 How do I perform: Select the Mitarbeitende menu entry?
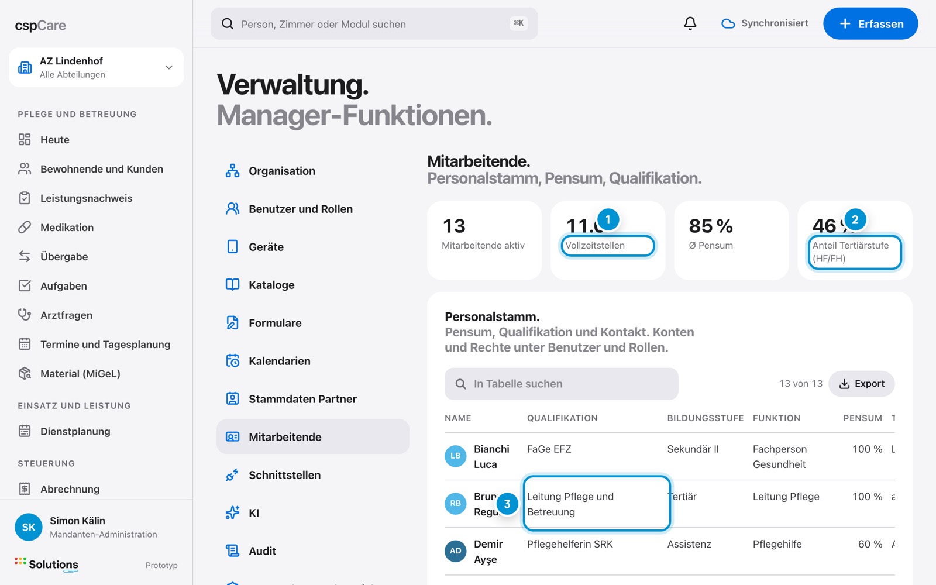(312, 436)
